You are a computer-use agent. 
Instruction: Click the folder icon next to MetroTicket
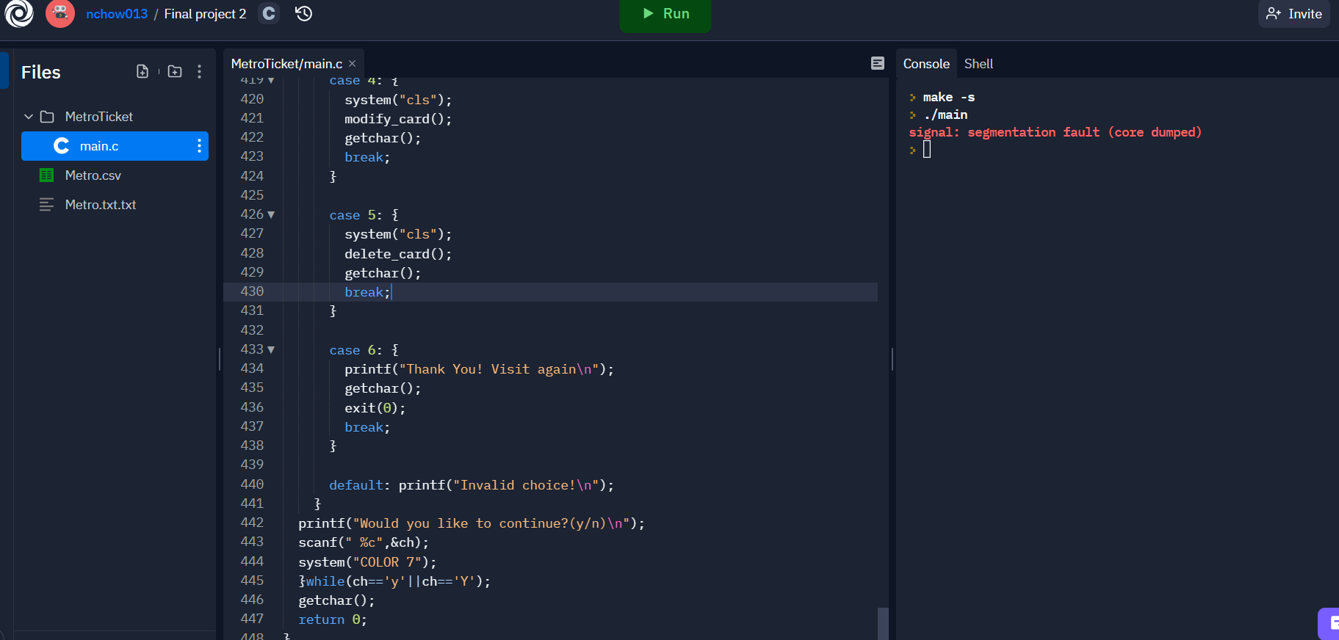47,117
